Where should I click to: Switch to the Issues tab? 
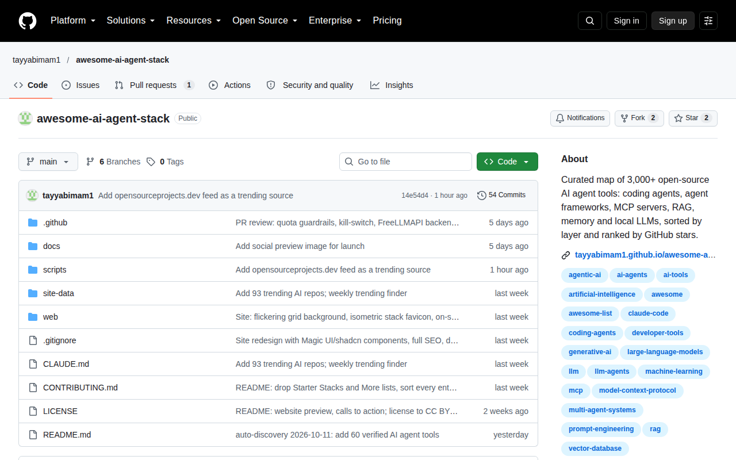point(80,85)
